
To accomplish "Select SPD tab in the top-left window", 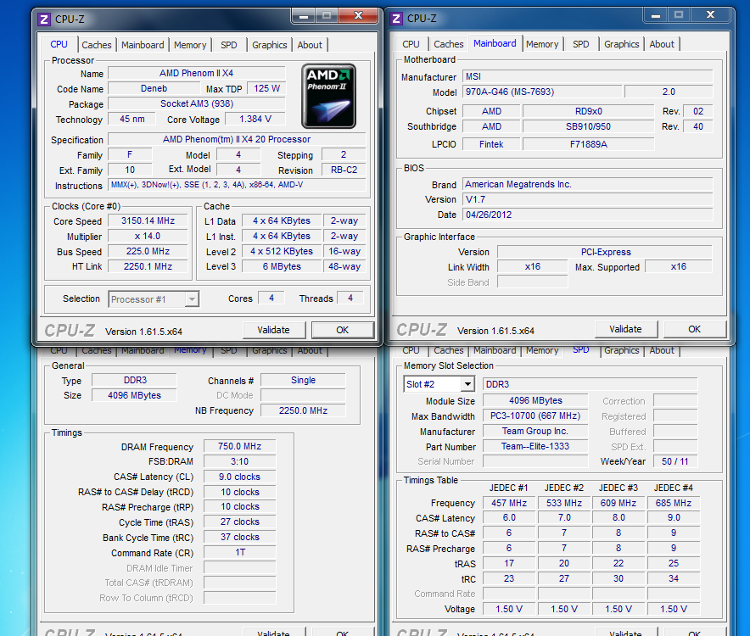I will point(228,45).
